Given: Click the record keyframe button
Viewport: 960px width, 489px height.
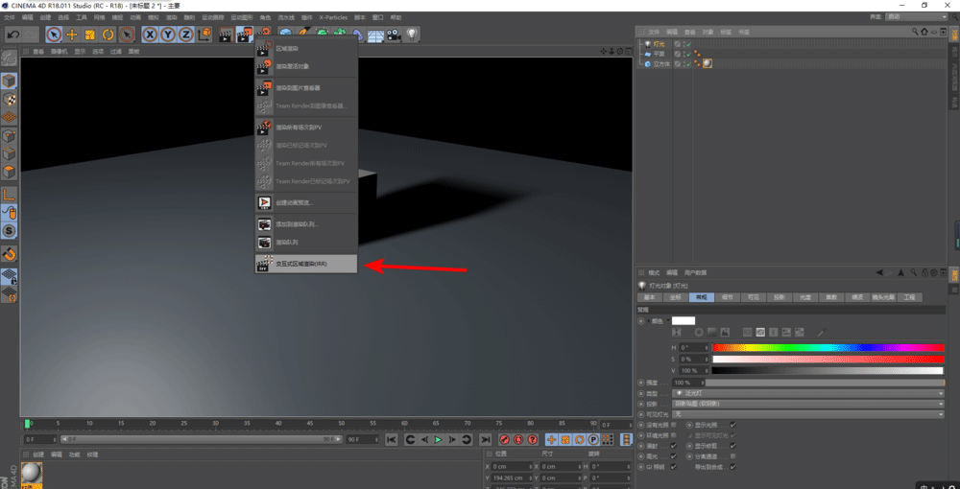Looking at the screenshot, I should coord(505,439).
